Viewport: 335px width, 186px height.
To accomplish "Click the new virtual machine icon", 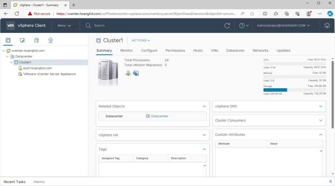I will (x=136, y=73).
